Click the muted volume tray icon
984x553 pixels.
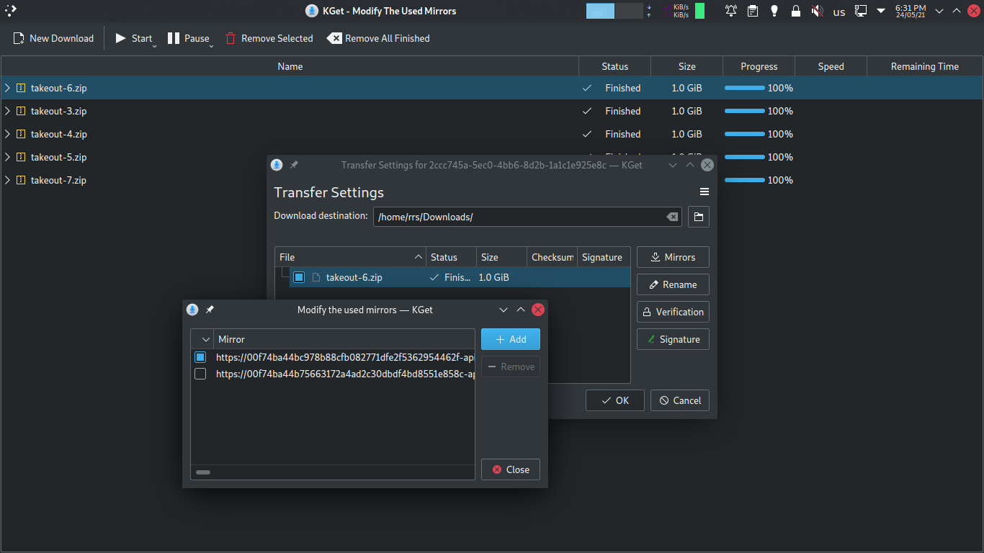(x=818, y=11)
